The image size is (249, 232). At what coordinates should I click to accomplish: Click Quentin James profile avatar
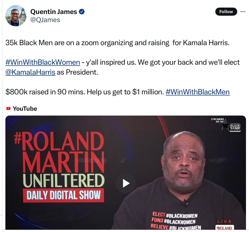(x=16, y=16)
